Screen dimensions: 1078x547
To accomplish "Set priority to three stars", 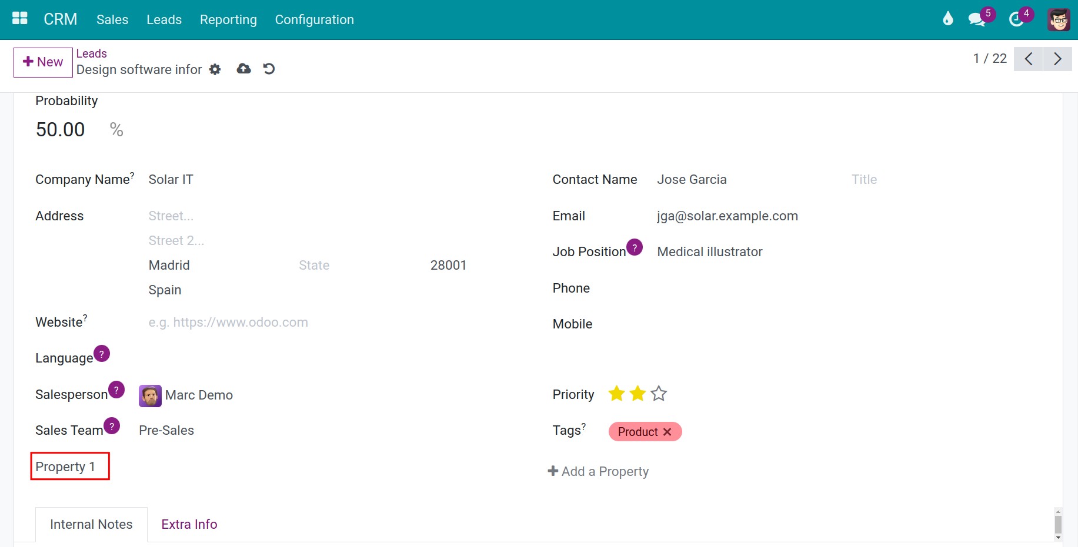I will tap(659, 394).
